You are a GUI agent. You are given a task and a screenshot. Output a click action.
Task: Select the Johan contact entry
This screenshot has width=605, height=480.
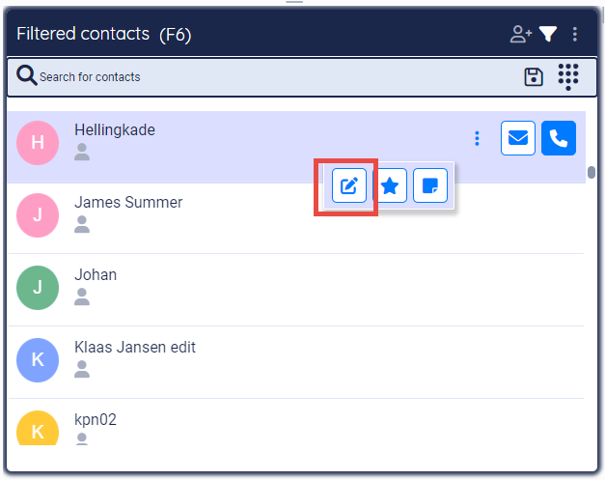(96, 275)
